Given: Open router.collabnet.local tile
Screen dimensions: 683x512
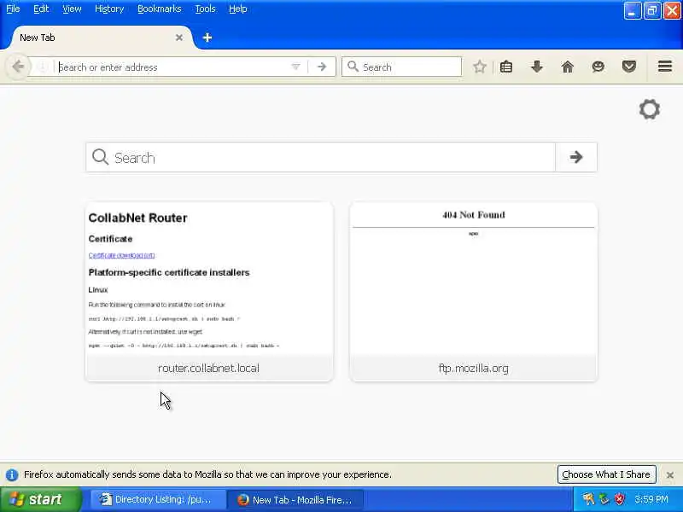Looking at the screenshot, I should tap(209, 292).
